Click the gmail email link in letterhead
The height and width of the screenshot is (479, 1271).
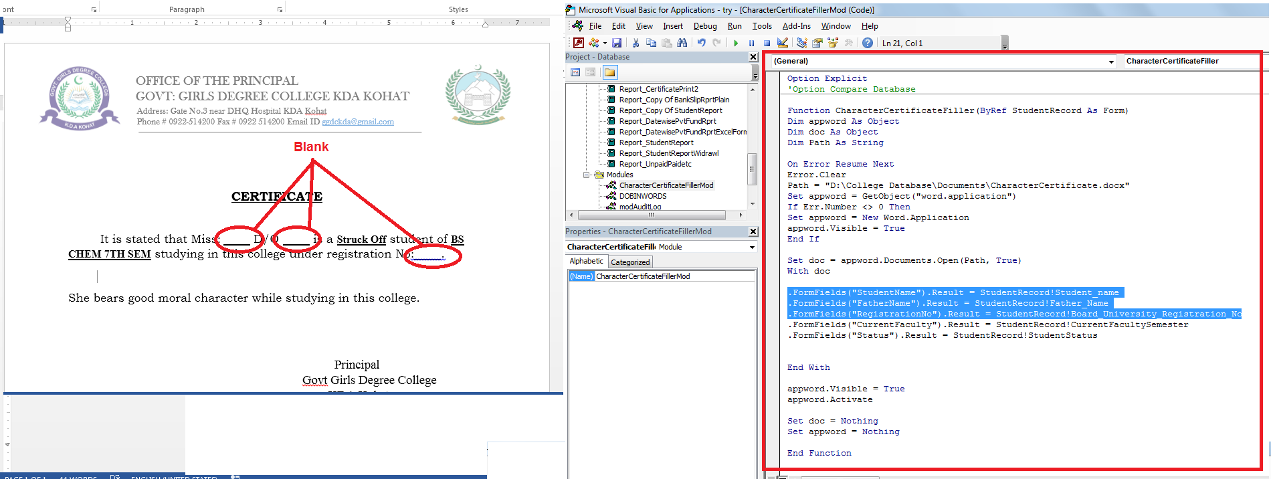[357, 122]
